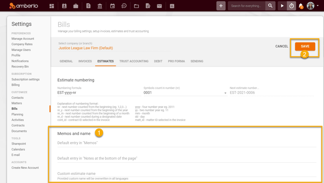Open Contacts customize settings
The width and height of the screenshot is (324, 183).
[x=17, y=97]
